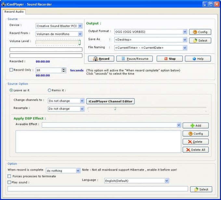Open the Language dropdown
The width and height of the screenshot is (221, 200).
click(167, 181)
